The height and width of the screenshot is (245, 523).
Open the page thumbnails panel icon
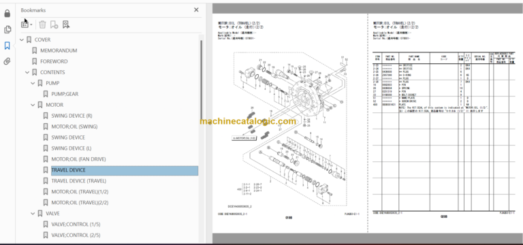(7, 30)
